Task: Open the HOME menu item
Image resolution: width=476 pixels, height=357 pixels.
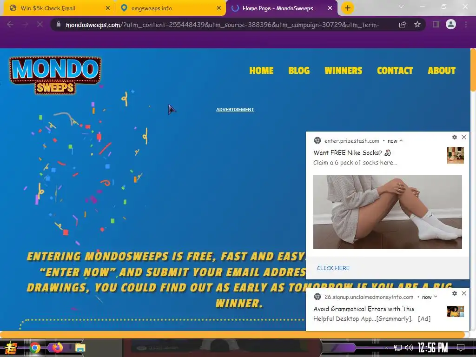Action: 261,71
